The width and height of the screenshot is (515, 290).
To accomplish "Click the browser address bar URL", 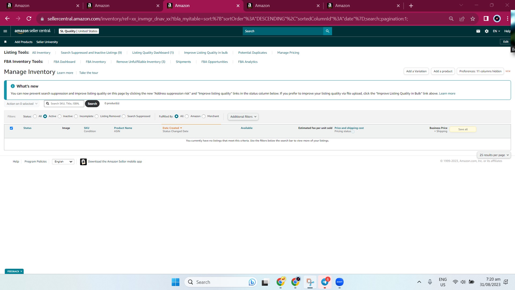I will click(228, 19).
